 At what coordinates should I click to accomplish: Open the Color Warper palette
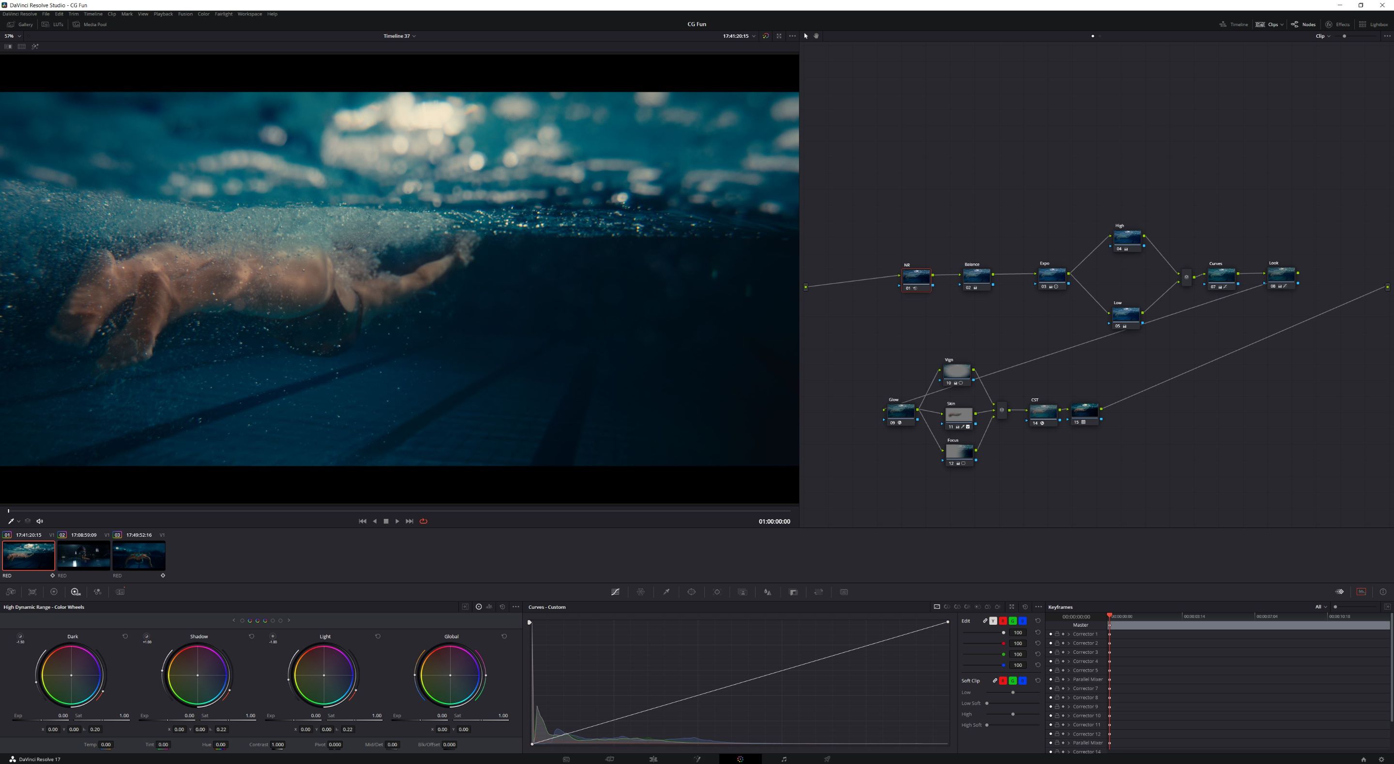click(x=641, y=592)
